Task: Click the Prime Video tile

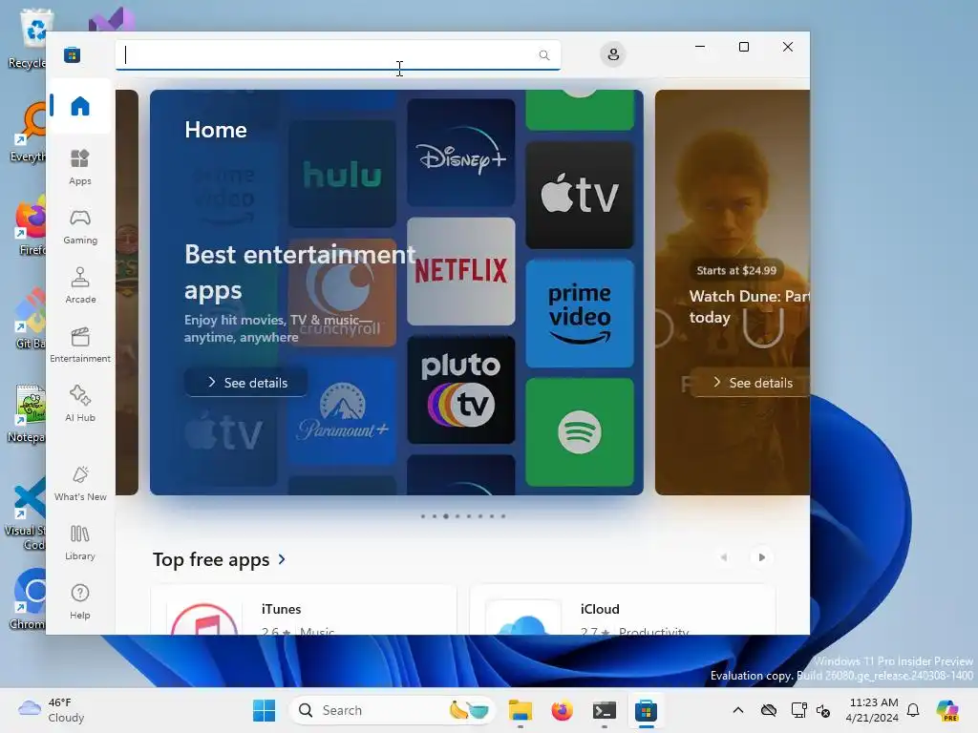Action: click(580, 313)
